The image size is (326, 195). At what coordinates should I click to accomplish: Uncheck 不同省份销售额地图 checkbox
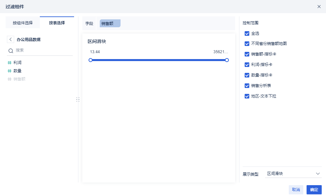pos(247,44)
